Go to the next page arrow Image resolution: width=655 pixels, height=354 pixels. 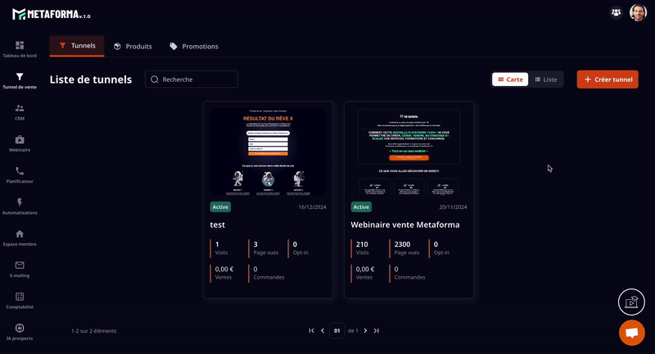[x=365, y=331]
